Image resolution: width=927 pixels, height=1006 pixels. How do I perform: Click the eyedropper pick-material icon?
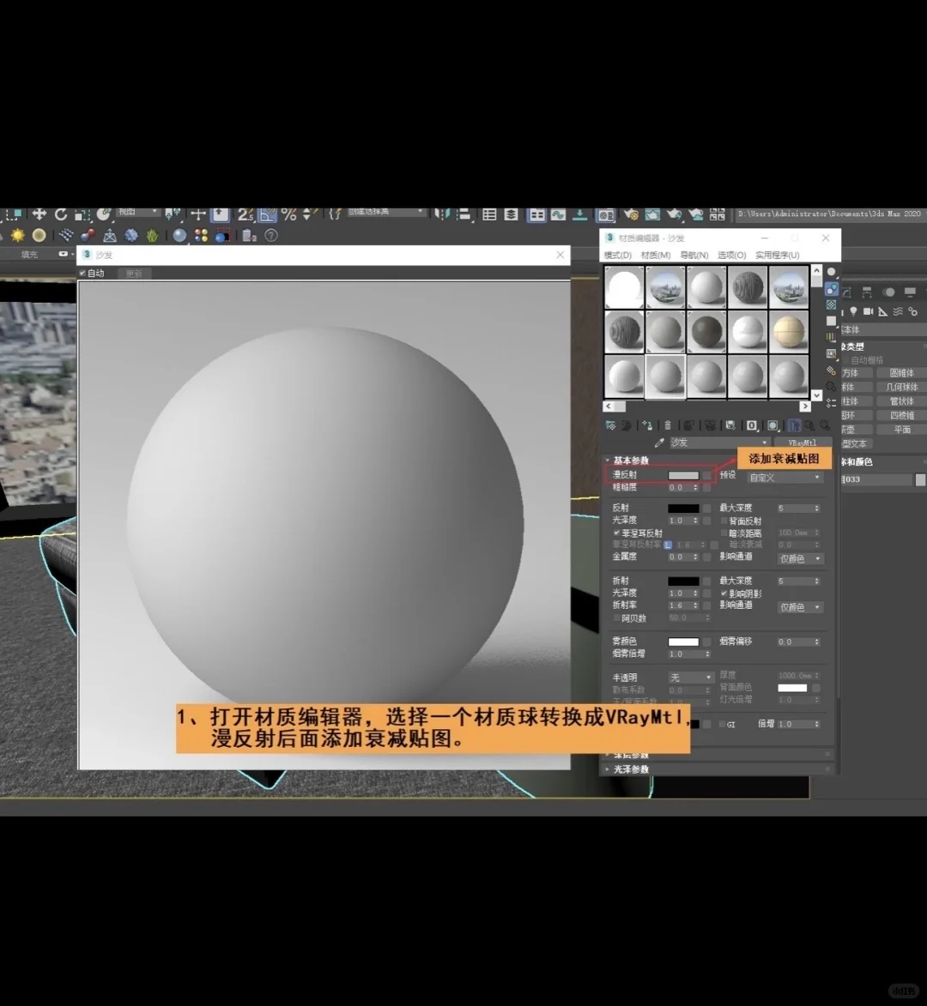click(x=659, y=443)
